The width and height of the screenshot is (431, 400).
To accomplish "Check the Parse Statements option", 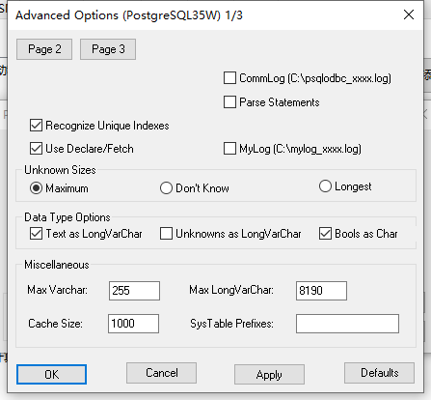I will click(x=229, y=102).
